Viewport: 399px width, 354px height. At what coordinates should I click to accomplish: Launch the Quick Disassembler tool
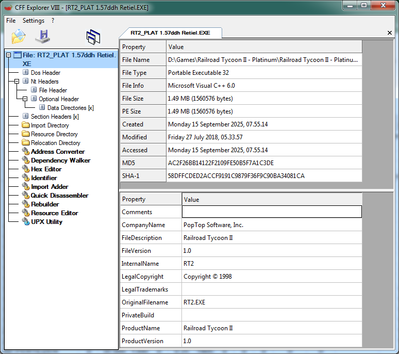click(59, 196)
